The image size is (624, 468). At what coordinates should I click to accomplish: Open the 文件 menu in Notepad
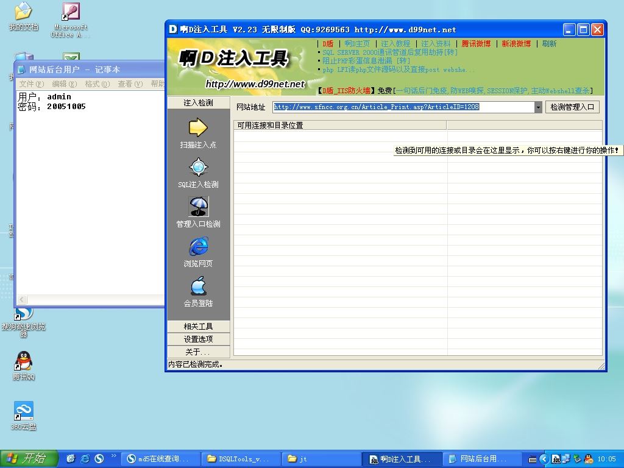32,84
